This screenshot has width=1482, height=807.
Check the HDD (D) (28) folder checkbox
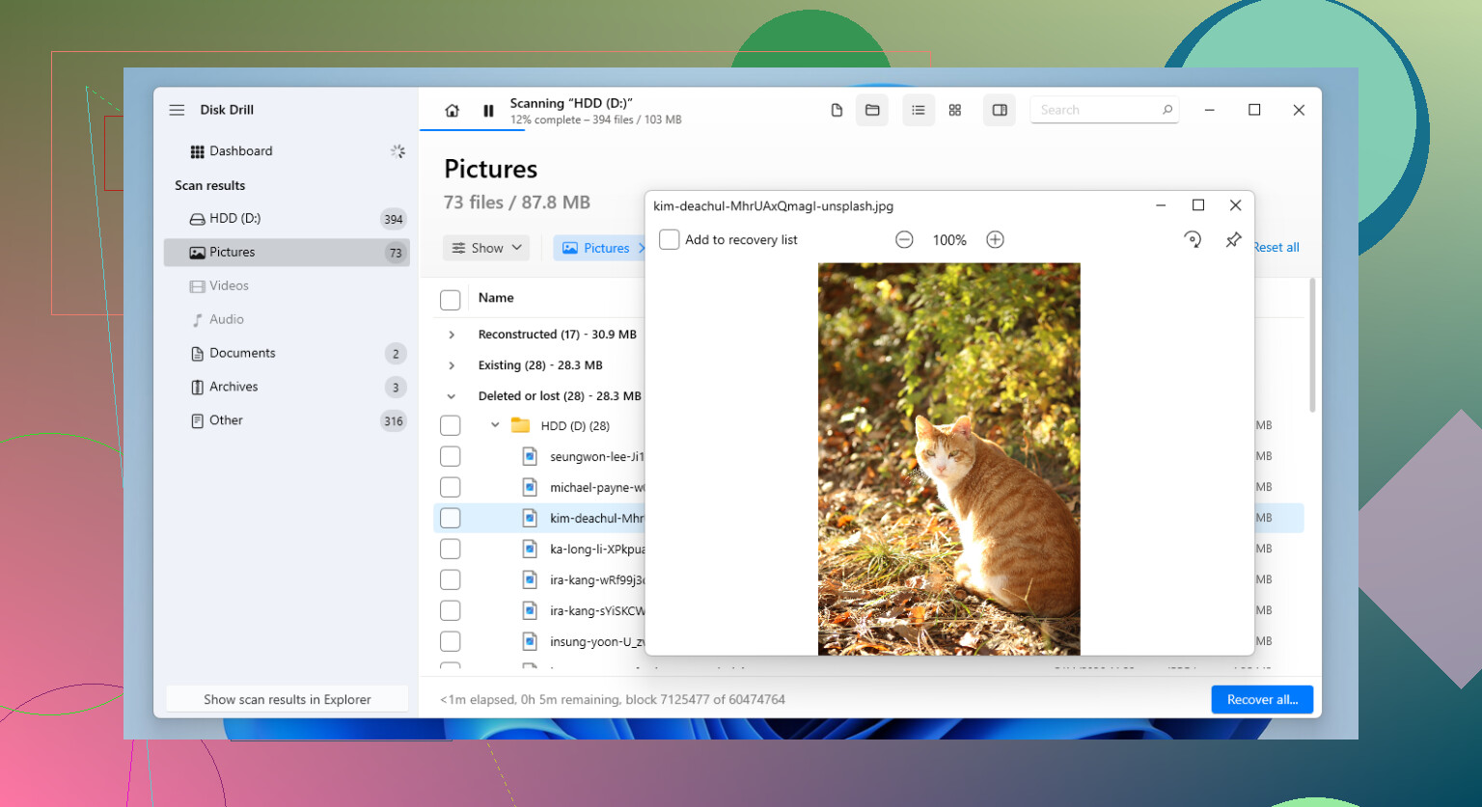coord(451,425)
